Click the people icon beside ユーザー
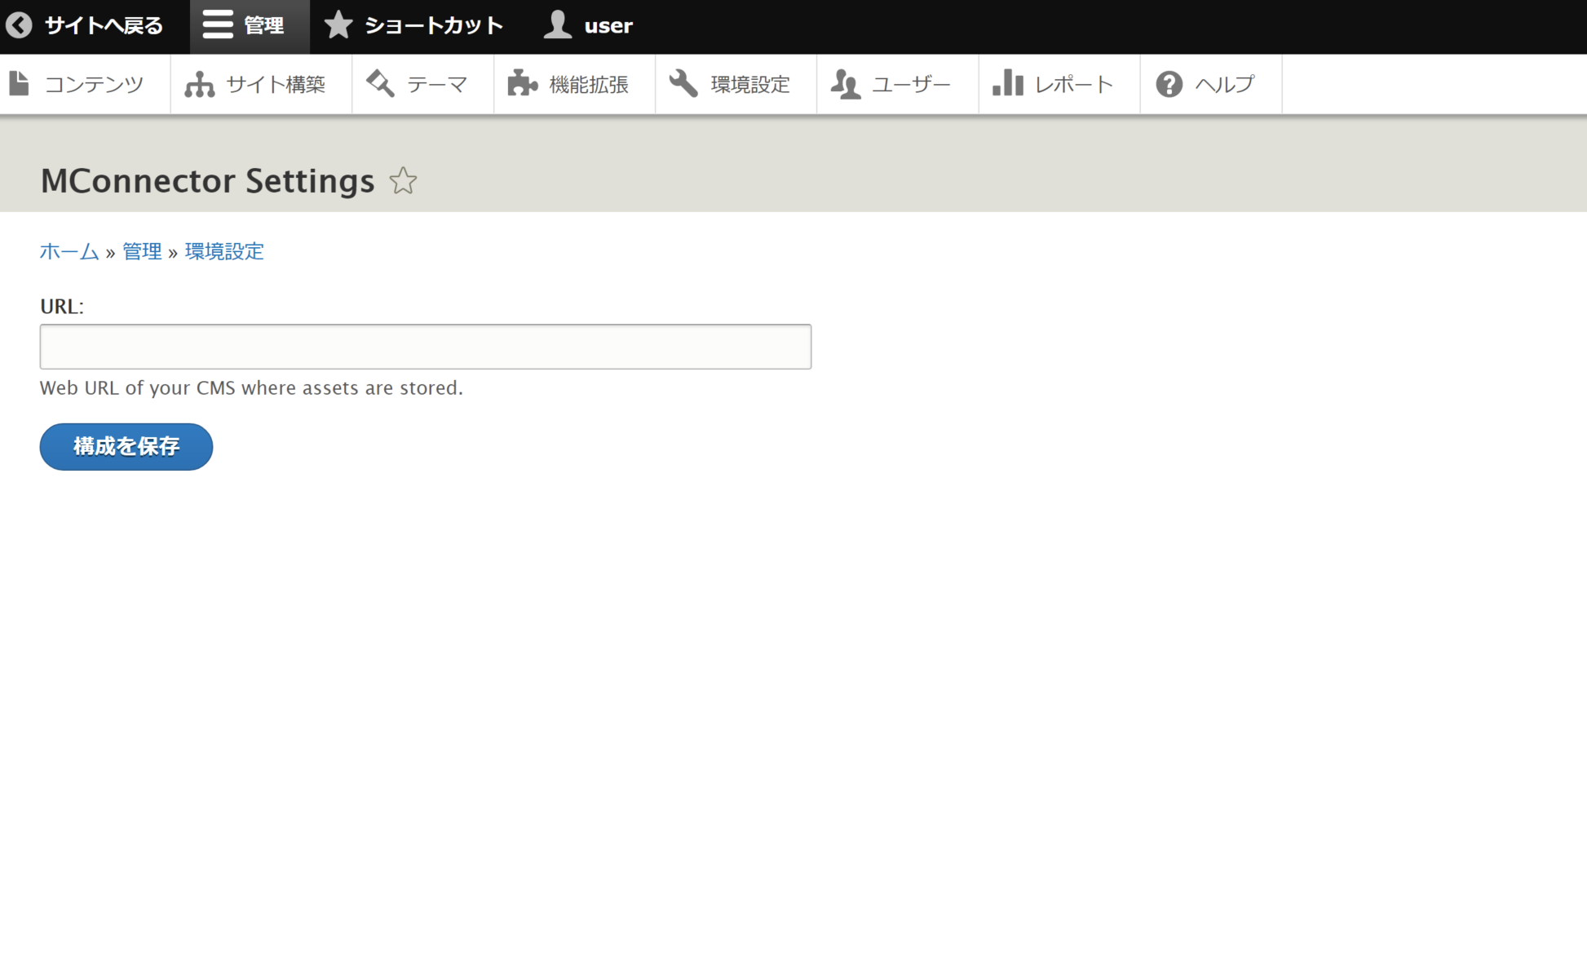Image resolution: width=1587 pixels, height=969 pixels. coord(846,83)
